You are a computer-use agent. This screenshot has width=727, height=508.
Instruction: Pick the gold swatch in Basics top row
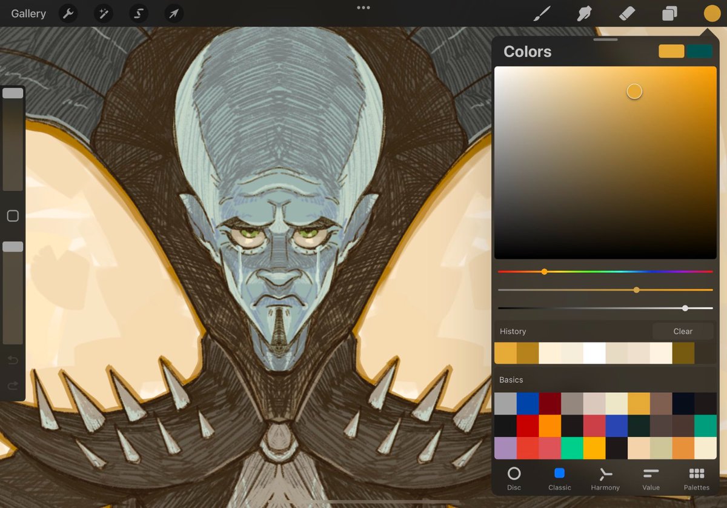639,404
